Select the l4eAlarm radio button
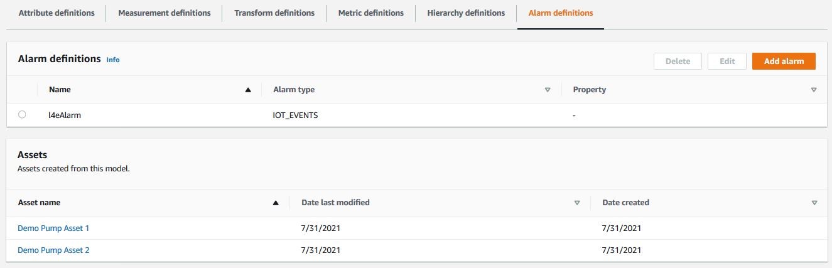The height and width of the screenshot is (268, 832). tap(23, 115)
